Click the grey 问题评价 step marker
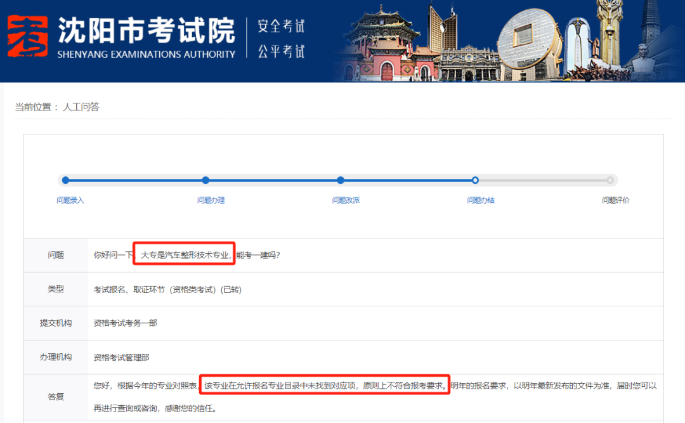This screenshot has width=685, height=423. (x=610, y=180)
